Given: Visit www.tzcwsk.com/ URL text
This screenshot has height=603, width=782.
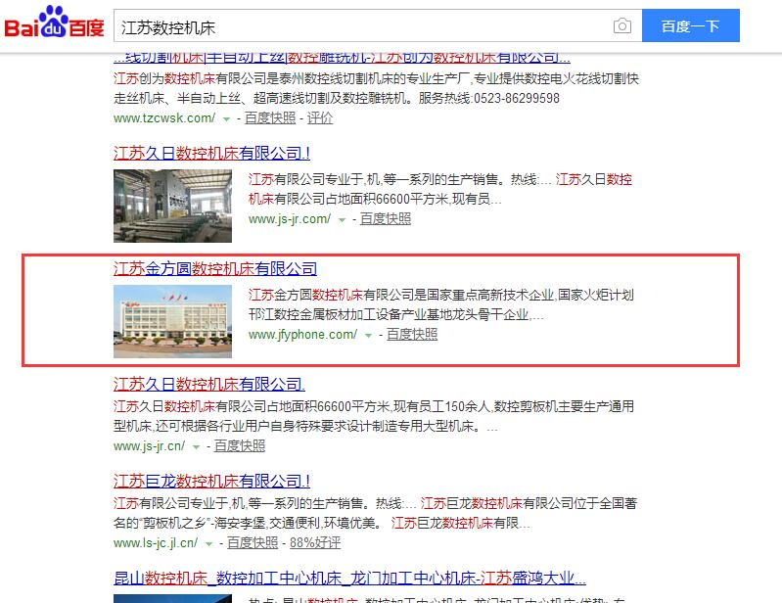Looking at the screenshot, I should (x=164, y=118).
